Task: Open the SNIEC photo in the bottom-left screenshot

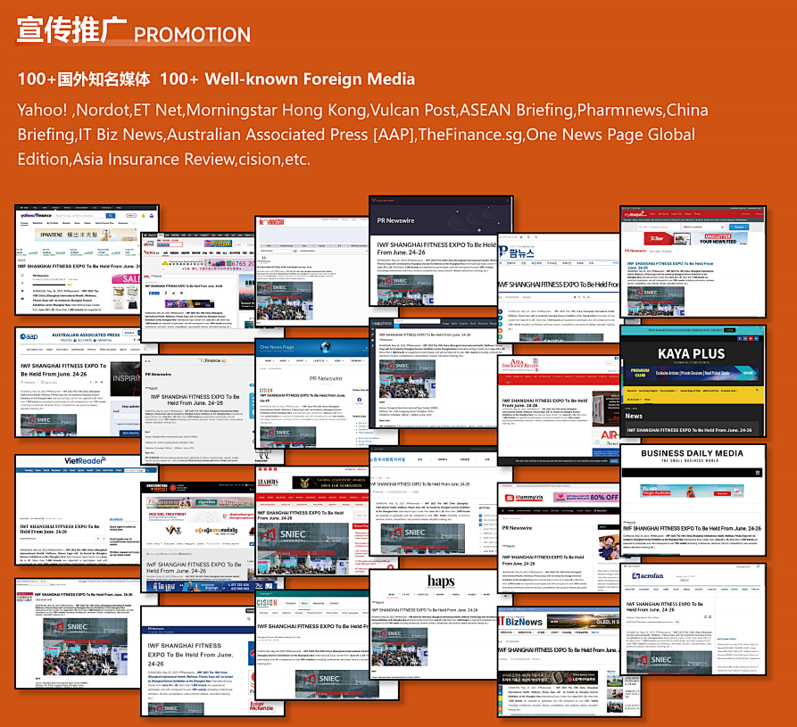Action: pos(85,646)
